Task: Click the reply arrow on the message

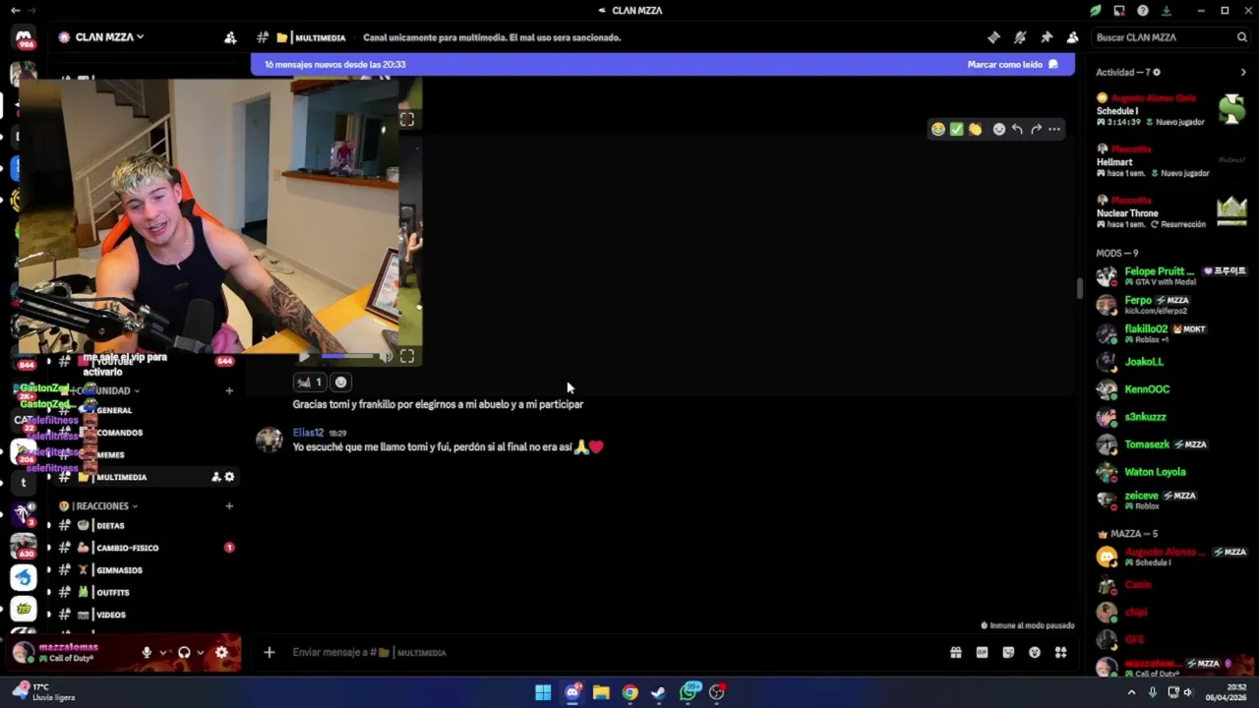Action: click(1017, 129)
